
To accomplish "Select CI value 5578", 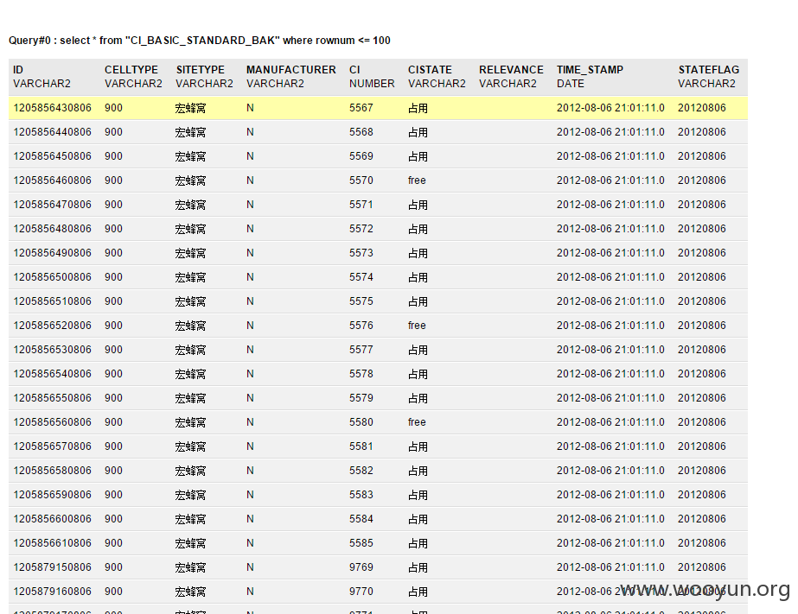I will (361, 374).
